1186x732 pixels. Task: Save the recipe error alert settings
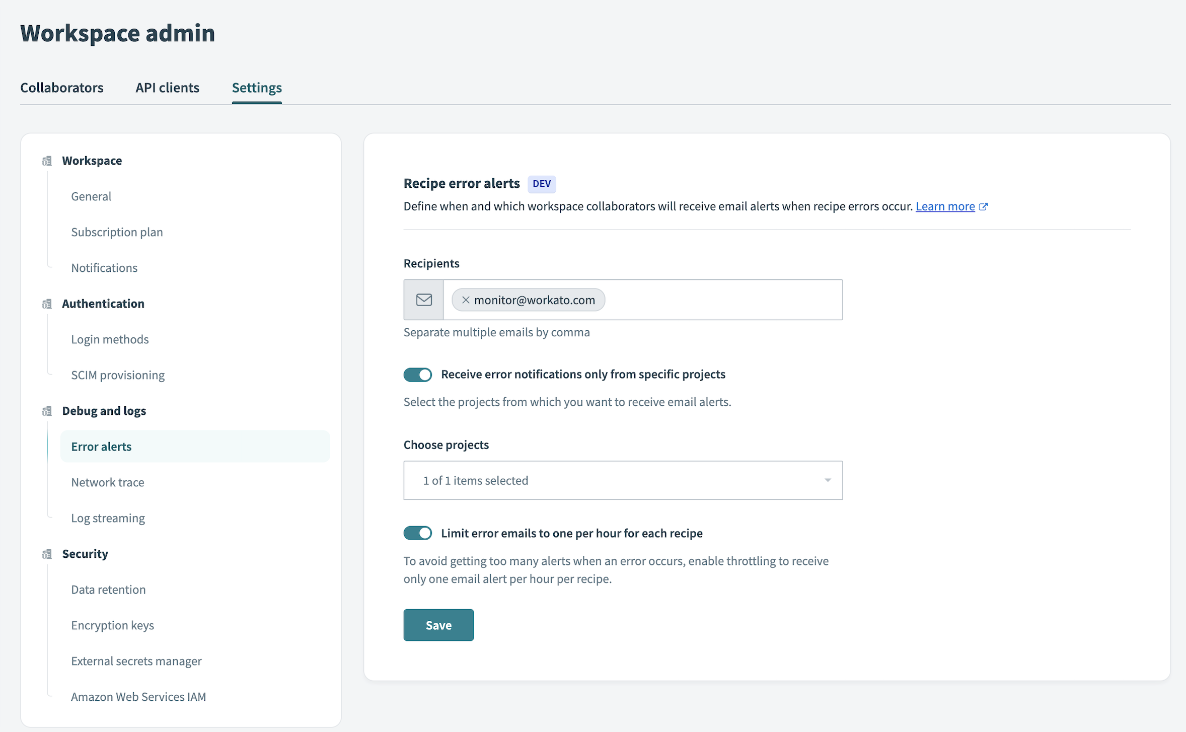point(438,625)
